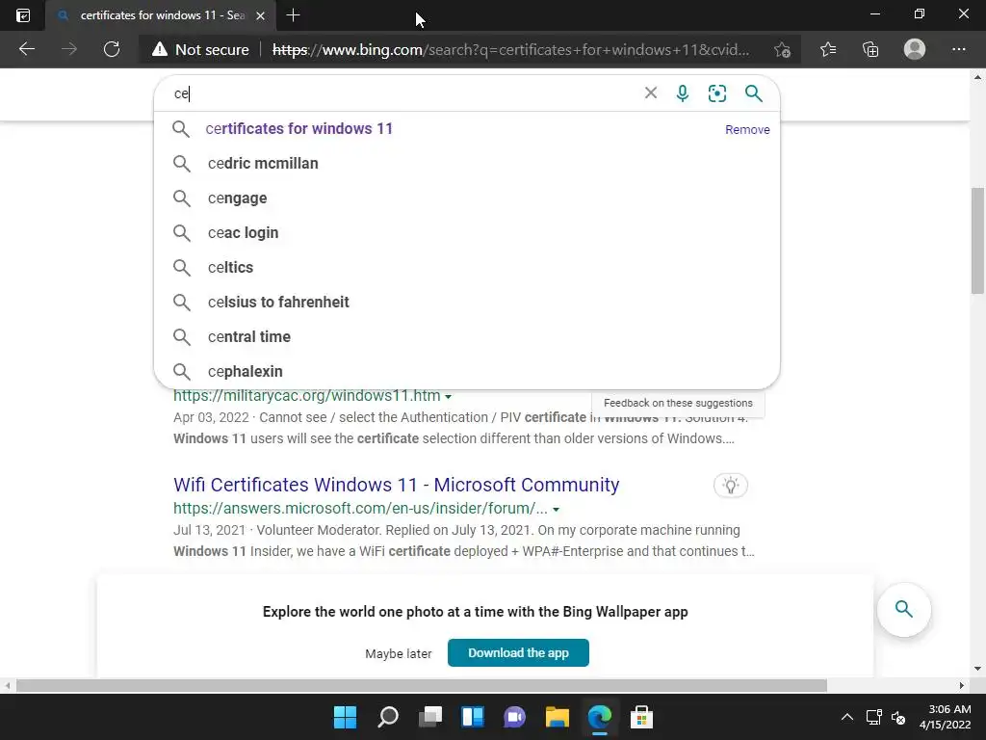Select suggestion ceac login

tap(467, 233)
